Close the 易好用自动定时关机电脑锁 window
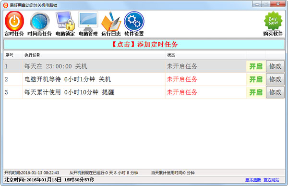 point(278,4)
